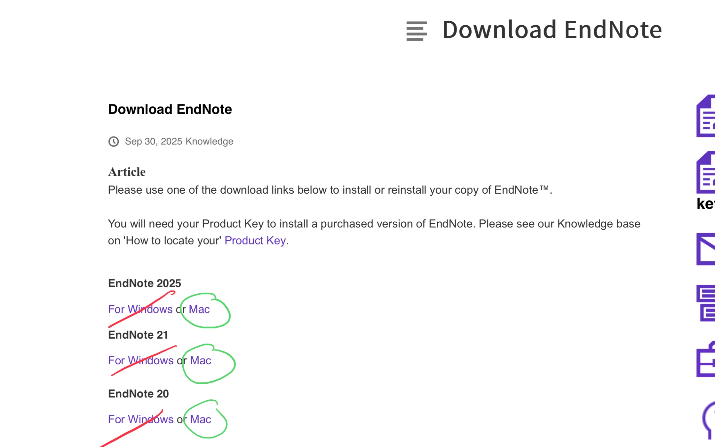Open the hamburger menu beside the page title
715x447 pixels.
pyautogui.click(x=416, y=31)
